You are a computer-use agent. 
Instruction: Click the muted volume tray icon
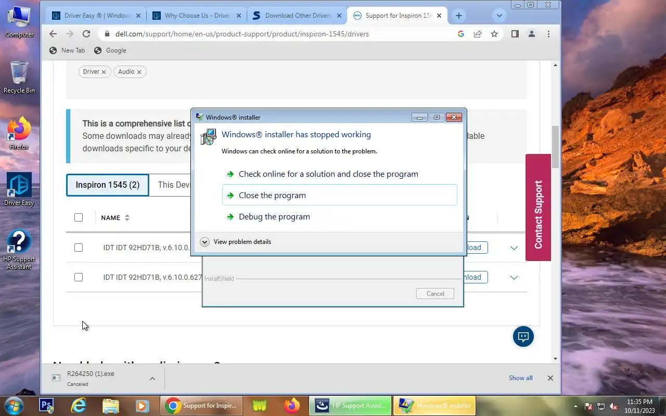point(613,406)
